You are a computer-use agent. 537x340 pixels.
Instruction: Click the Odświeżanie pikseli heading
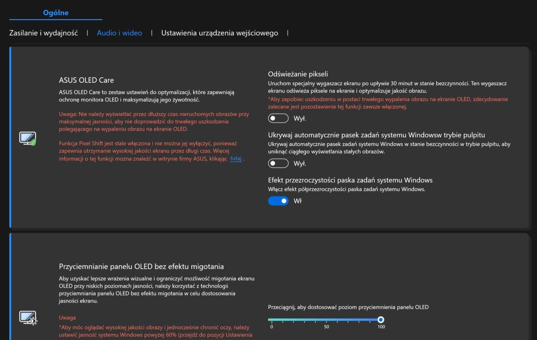(x=298, y=74)
